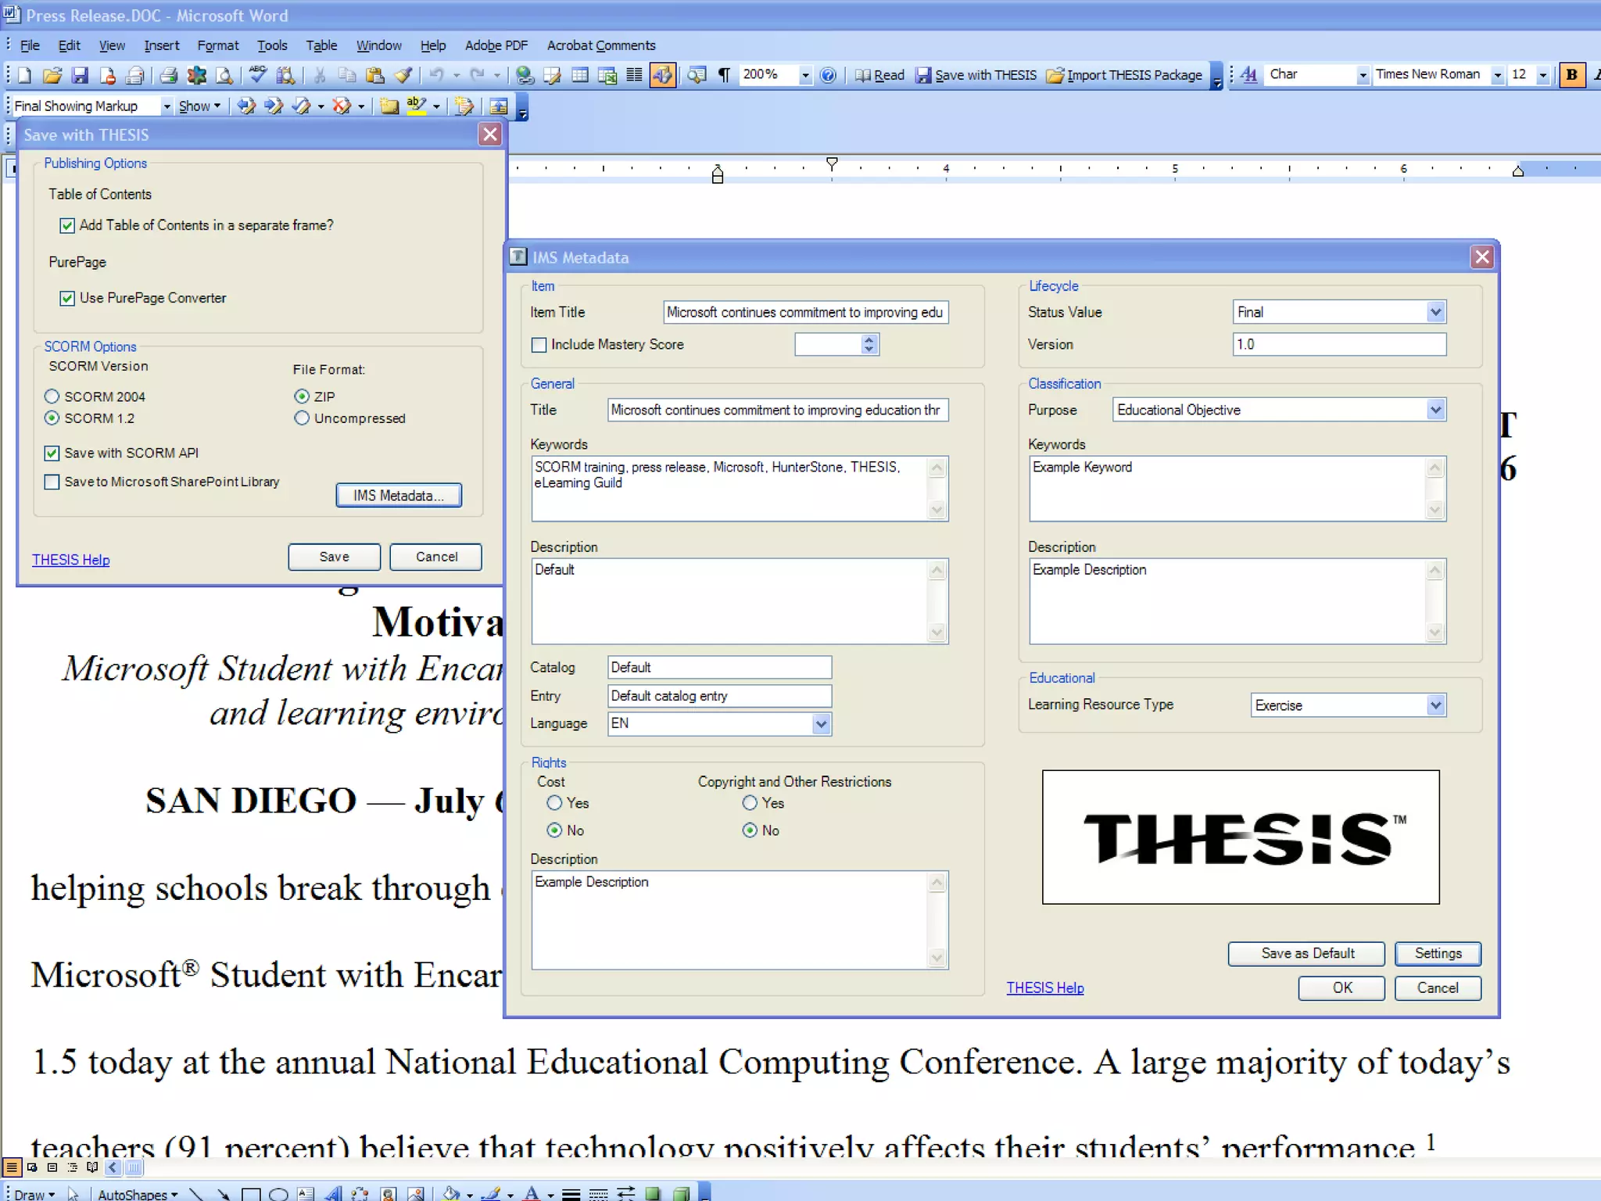Viewport: 1601px width, 1201px height.
Task: Enable Include Mastery Score checkbox
Action: coord(539,345)
